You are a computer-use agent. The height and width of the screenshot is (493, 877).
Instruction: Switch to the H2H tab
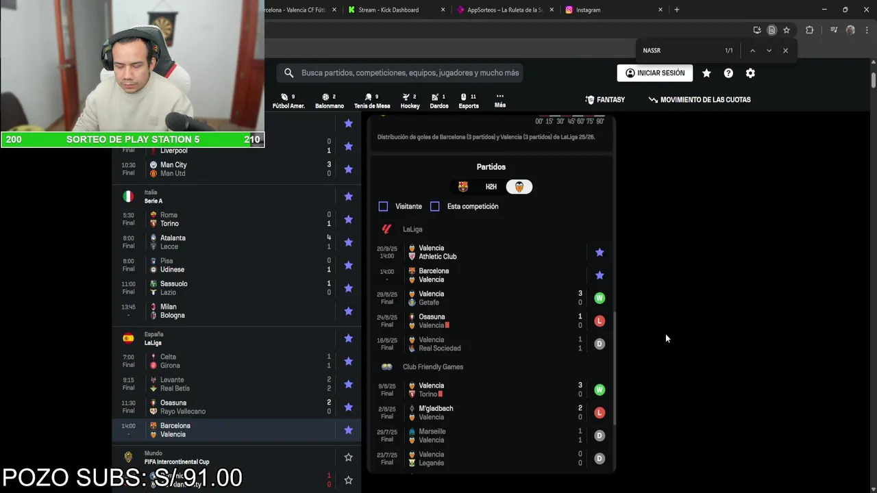[491, 186]
